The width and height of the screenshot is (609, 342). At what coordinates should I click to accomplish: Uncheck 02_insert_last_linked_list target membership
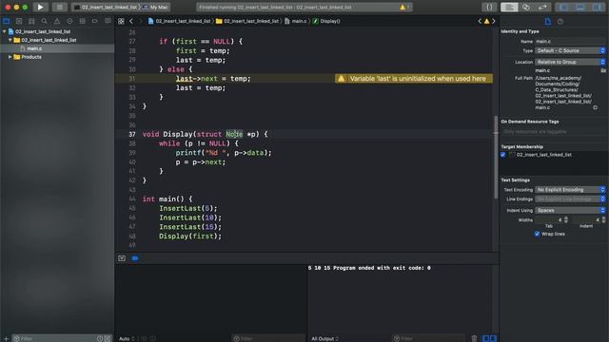pyautogui.click(x=503, y=155)
